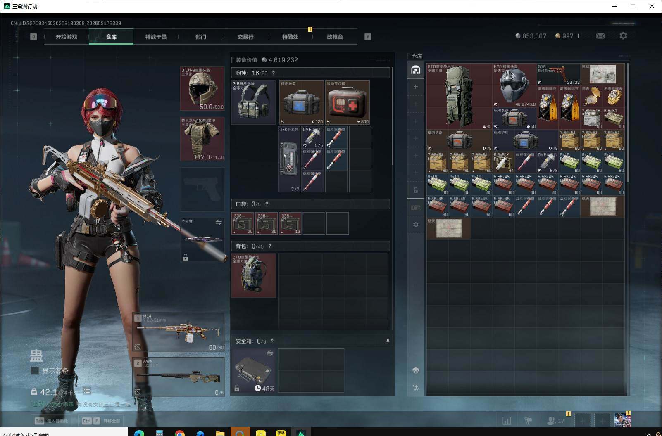Toggle the 安全箱 pin icon
This screenshot has height=436, width=662.
click(x=388, y=341)
